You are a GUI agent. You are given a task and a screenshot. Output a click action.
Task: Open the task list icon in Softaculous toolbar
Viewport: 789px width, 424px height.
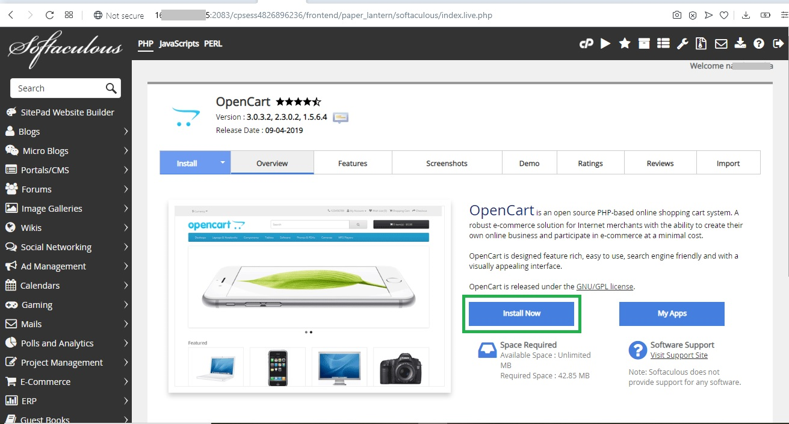[663, 43]
